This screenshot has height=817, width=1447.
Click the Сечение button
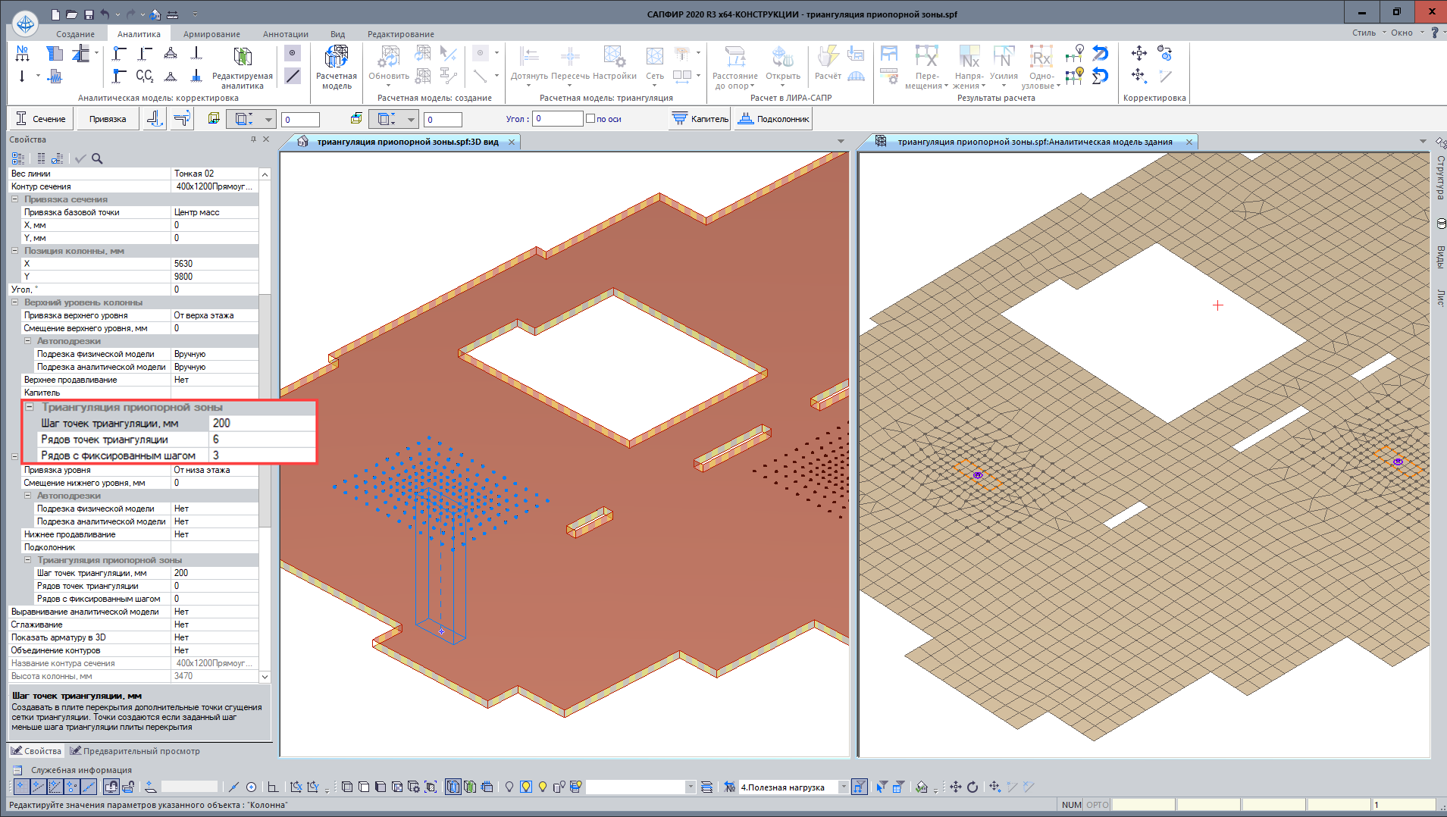(42, 119)
